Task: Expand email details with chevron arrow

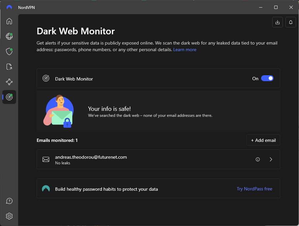Action: (x=271, y=159)
